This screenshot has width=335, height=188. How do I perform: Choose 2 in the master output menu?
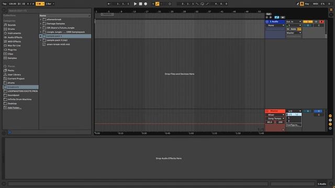294,121
